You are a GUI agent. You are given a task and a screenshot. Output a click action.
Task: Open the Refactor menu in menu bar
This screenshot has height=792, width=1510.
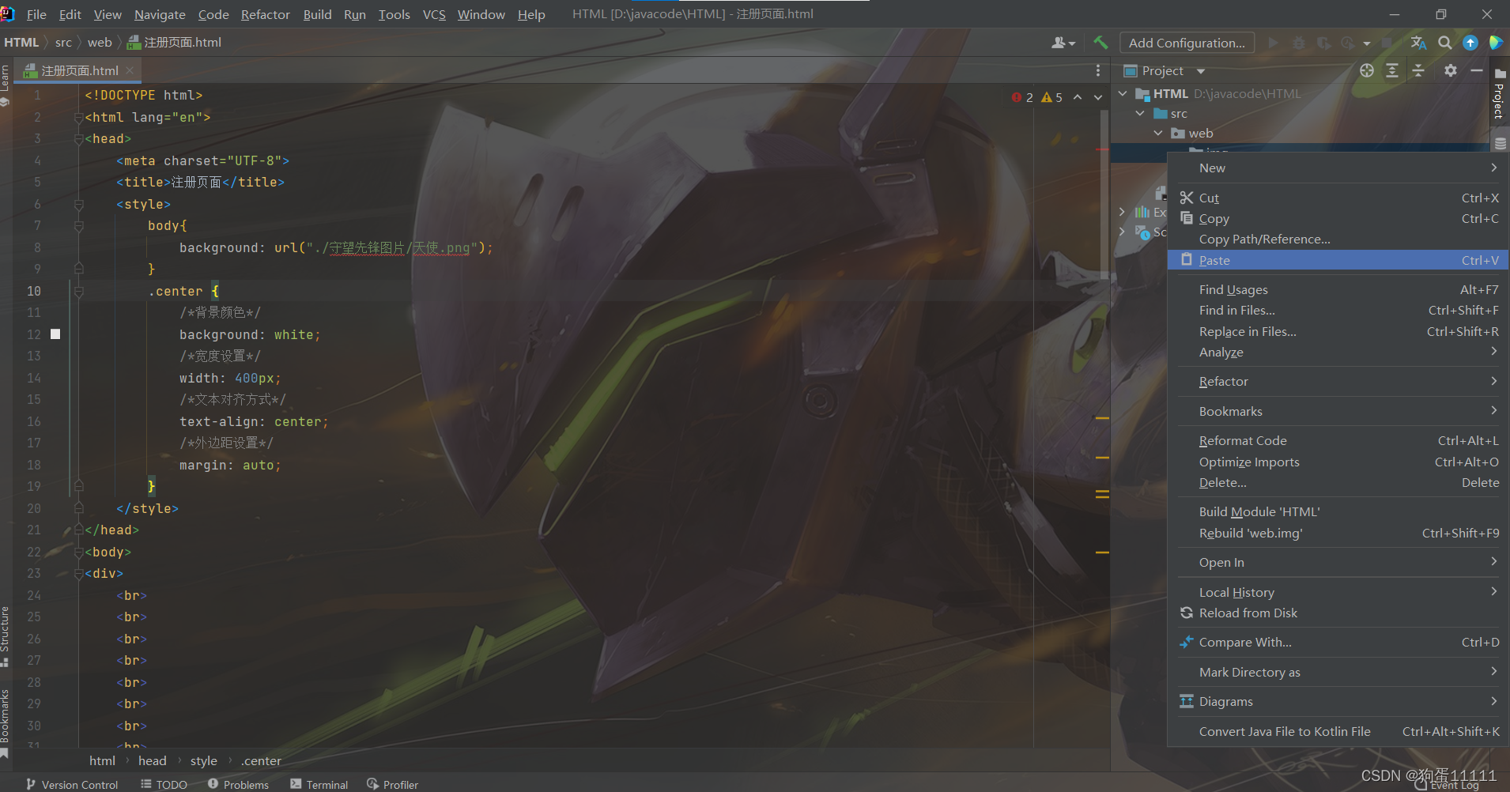coord(266,14)
